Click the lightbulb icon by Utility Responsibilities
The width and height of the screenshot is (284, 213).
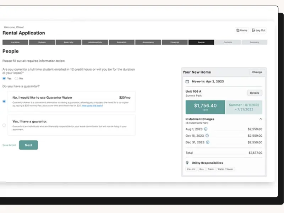tap(187, 163)
